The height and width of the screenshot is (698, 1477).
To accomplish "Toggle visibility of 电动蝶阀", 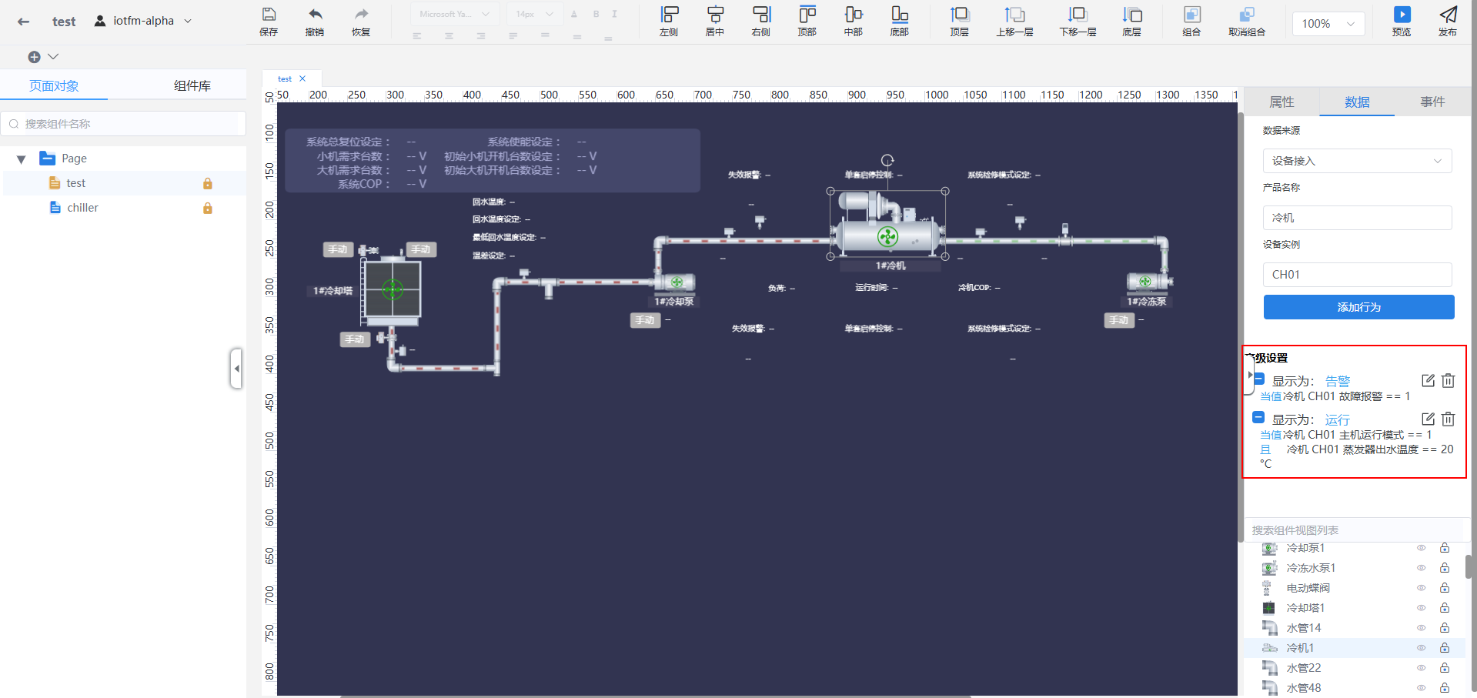I will click(x=1422, y=588).
